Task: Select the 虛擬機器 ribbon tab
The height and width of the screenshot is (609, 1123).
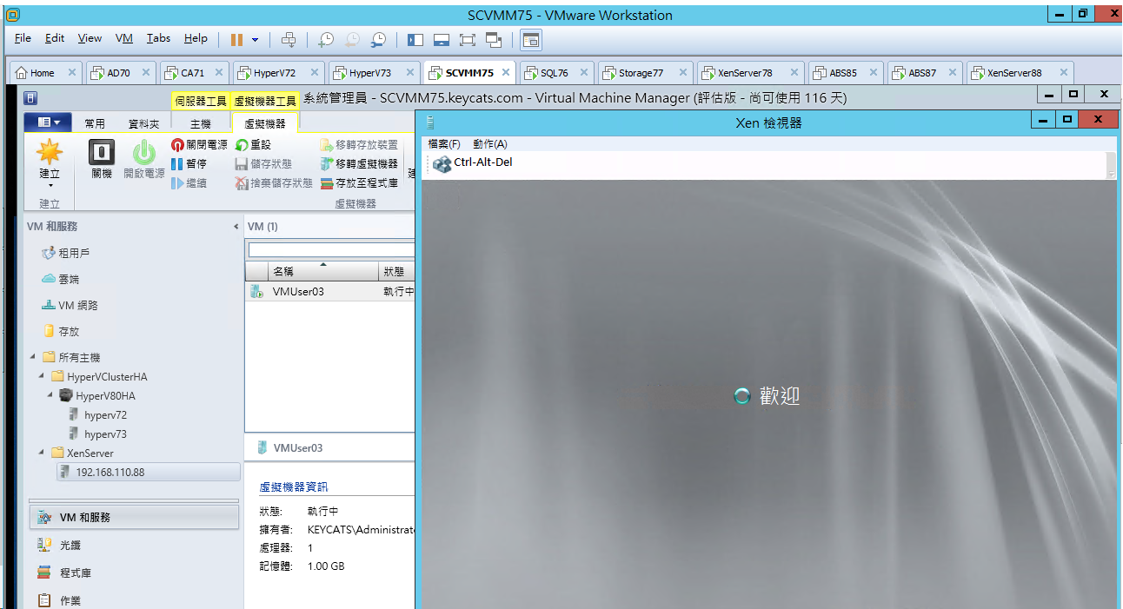Action: pos(264,124)
